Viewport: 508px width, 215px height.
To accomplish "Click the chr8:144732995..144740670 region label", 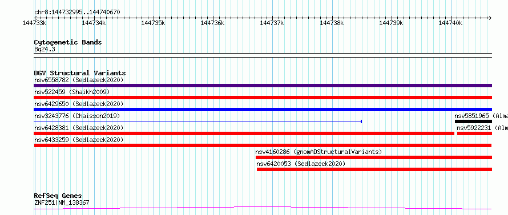I will [x=77, y=13].
